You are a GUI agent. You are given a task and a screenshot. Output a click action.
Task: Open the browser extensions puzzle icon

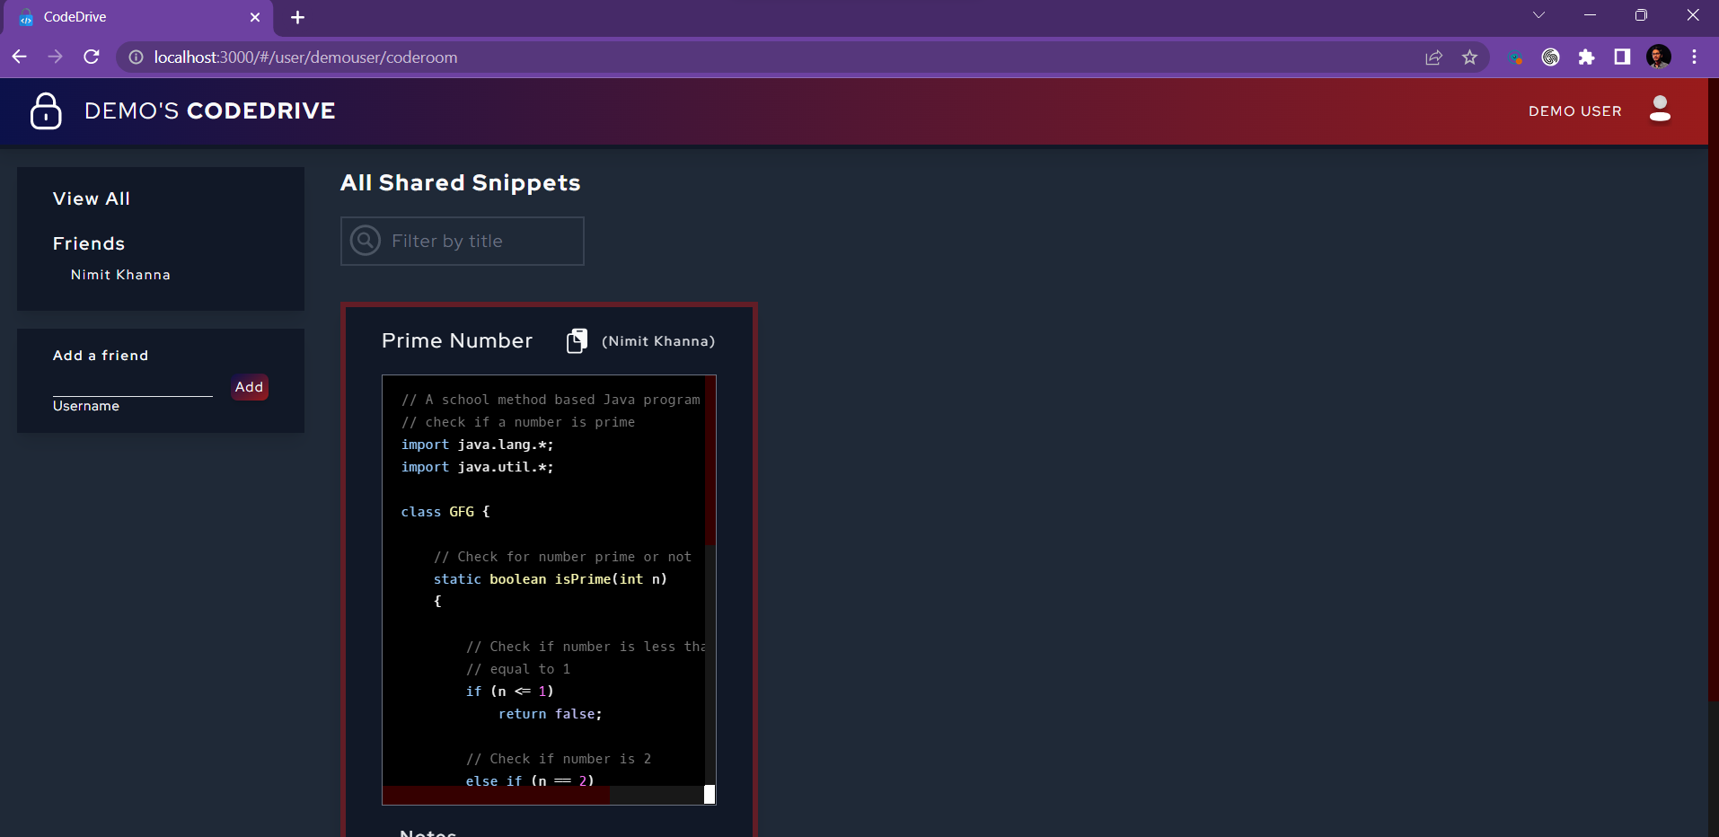[1586, 57]
